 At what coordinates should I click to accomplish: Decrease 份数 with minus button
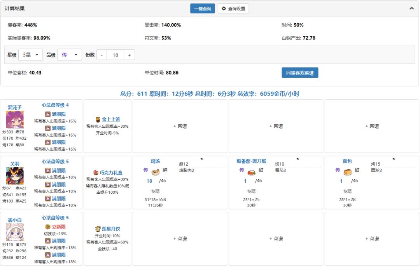pos(101,55)
